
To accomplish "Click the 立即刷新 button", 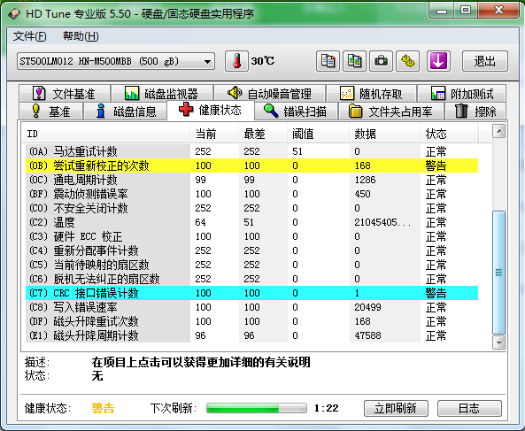I will tap(396, 408).
